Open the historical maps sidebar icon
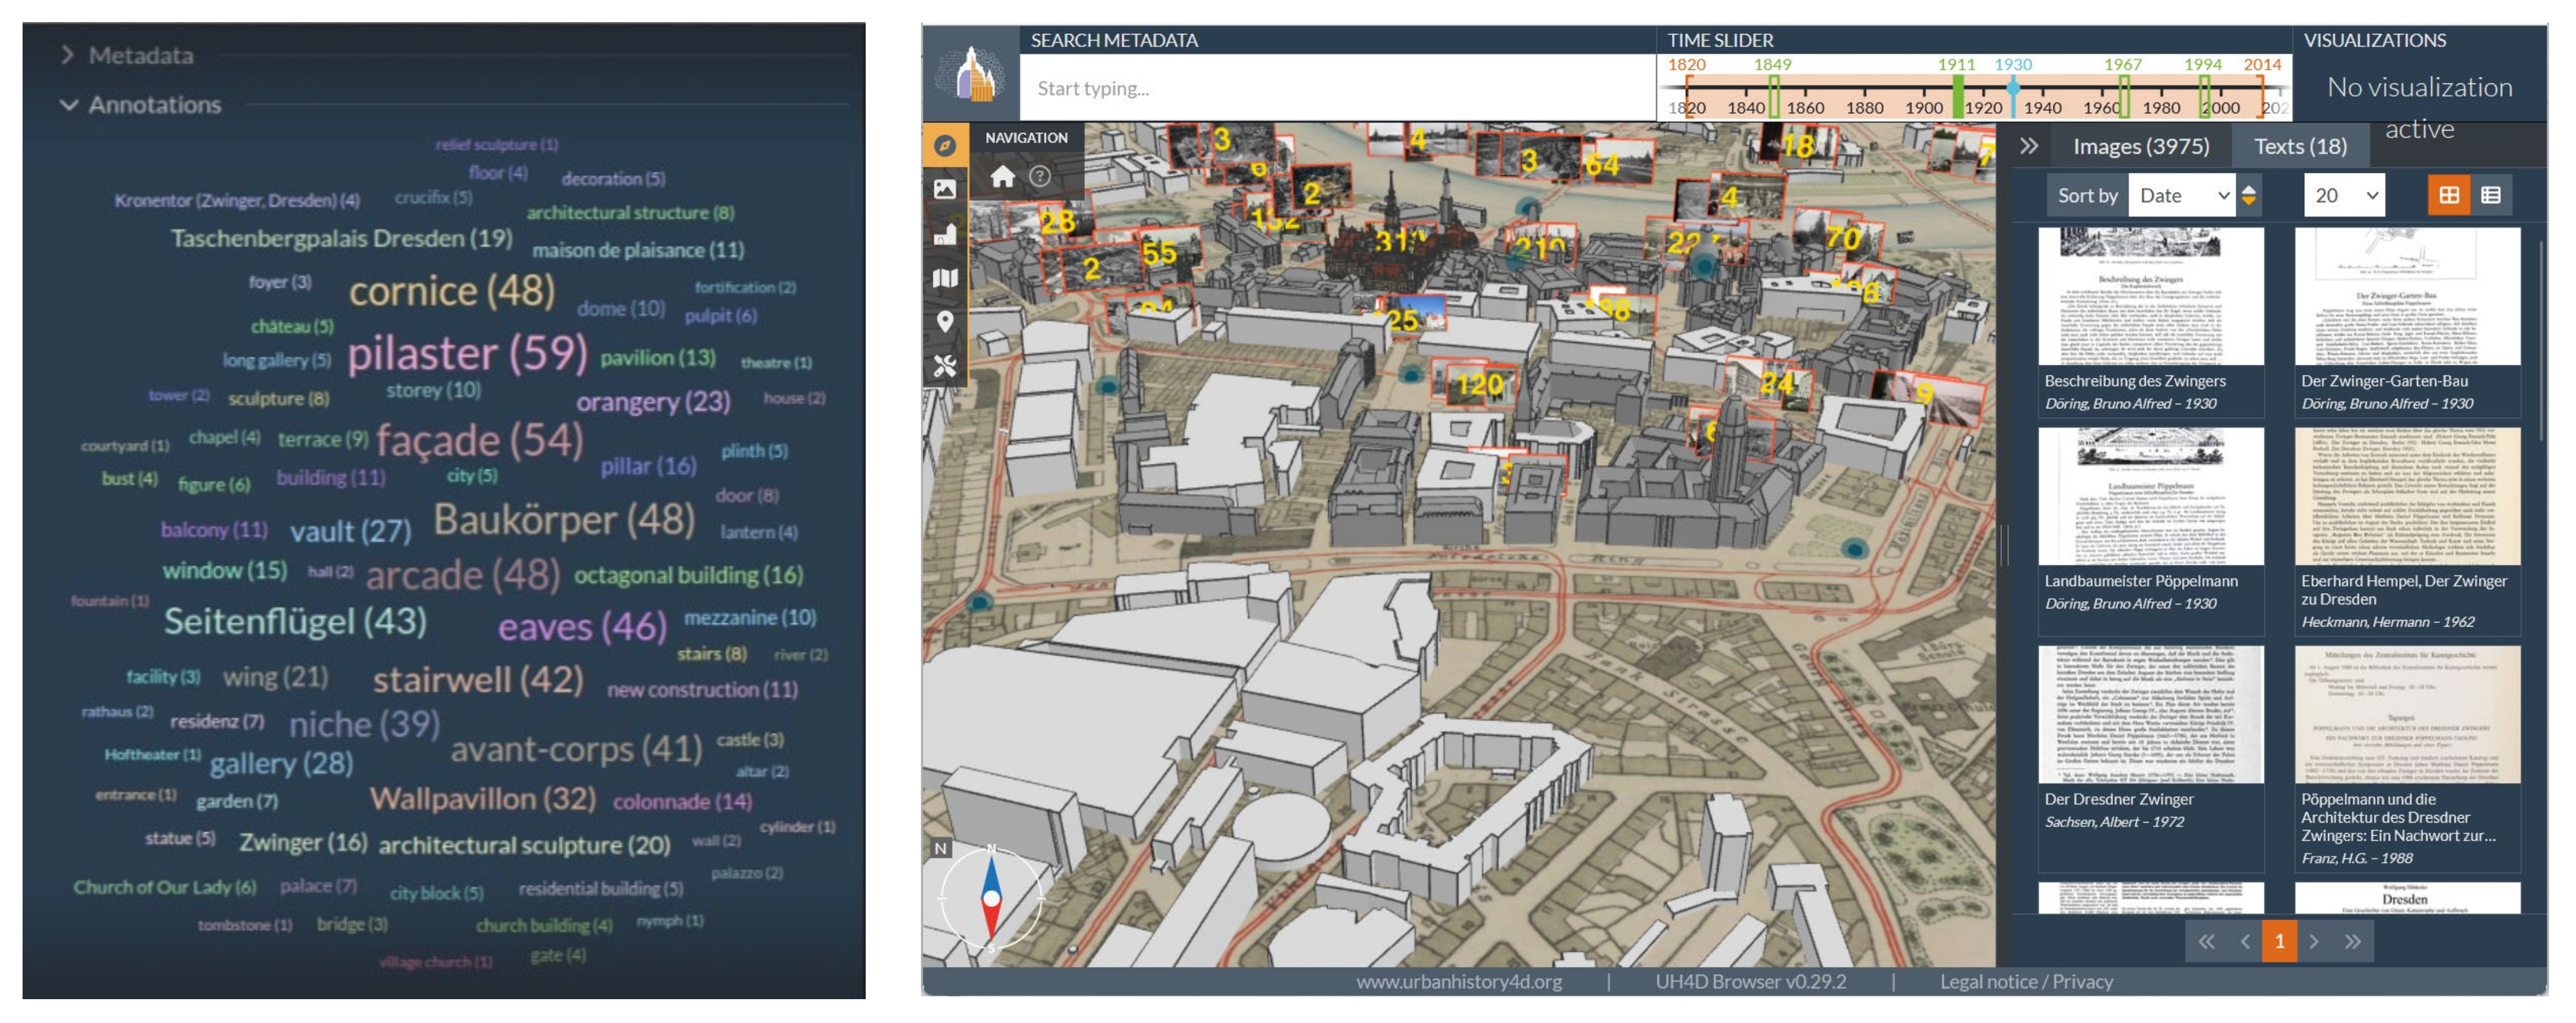 click(944, 278)
